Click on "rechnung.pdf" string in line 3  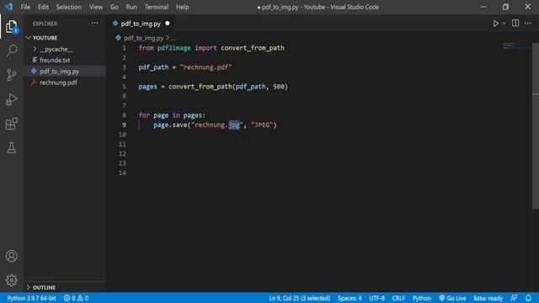tap(205, 67)
